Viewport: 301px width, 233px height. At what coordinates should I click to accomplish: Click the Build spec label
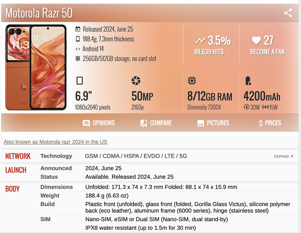(47, 204)
